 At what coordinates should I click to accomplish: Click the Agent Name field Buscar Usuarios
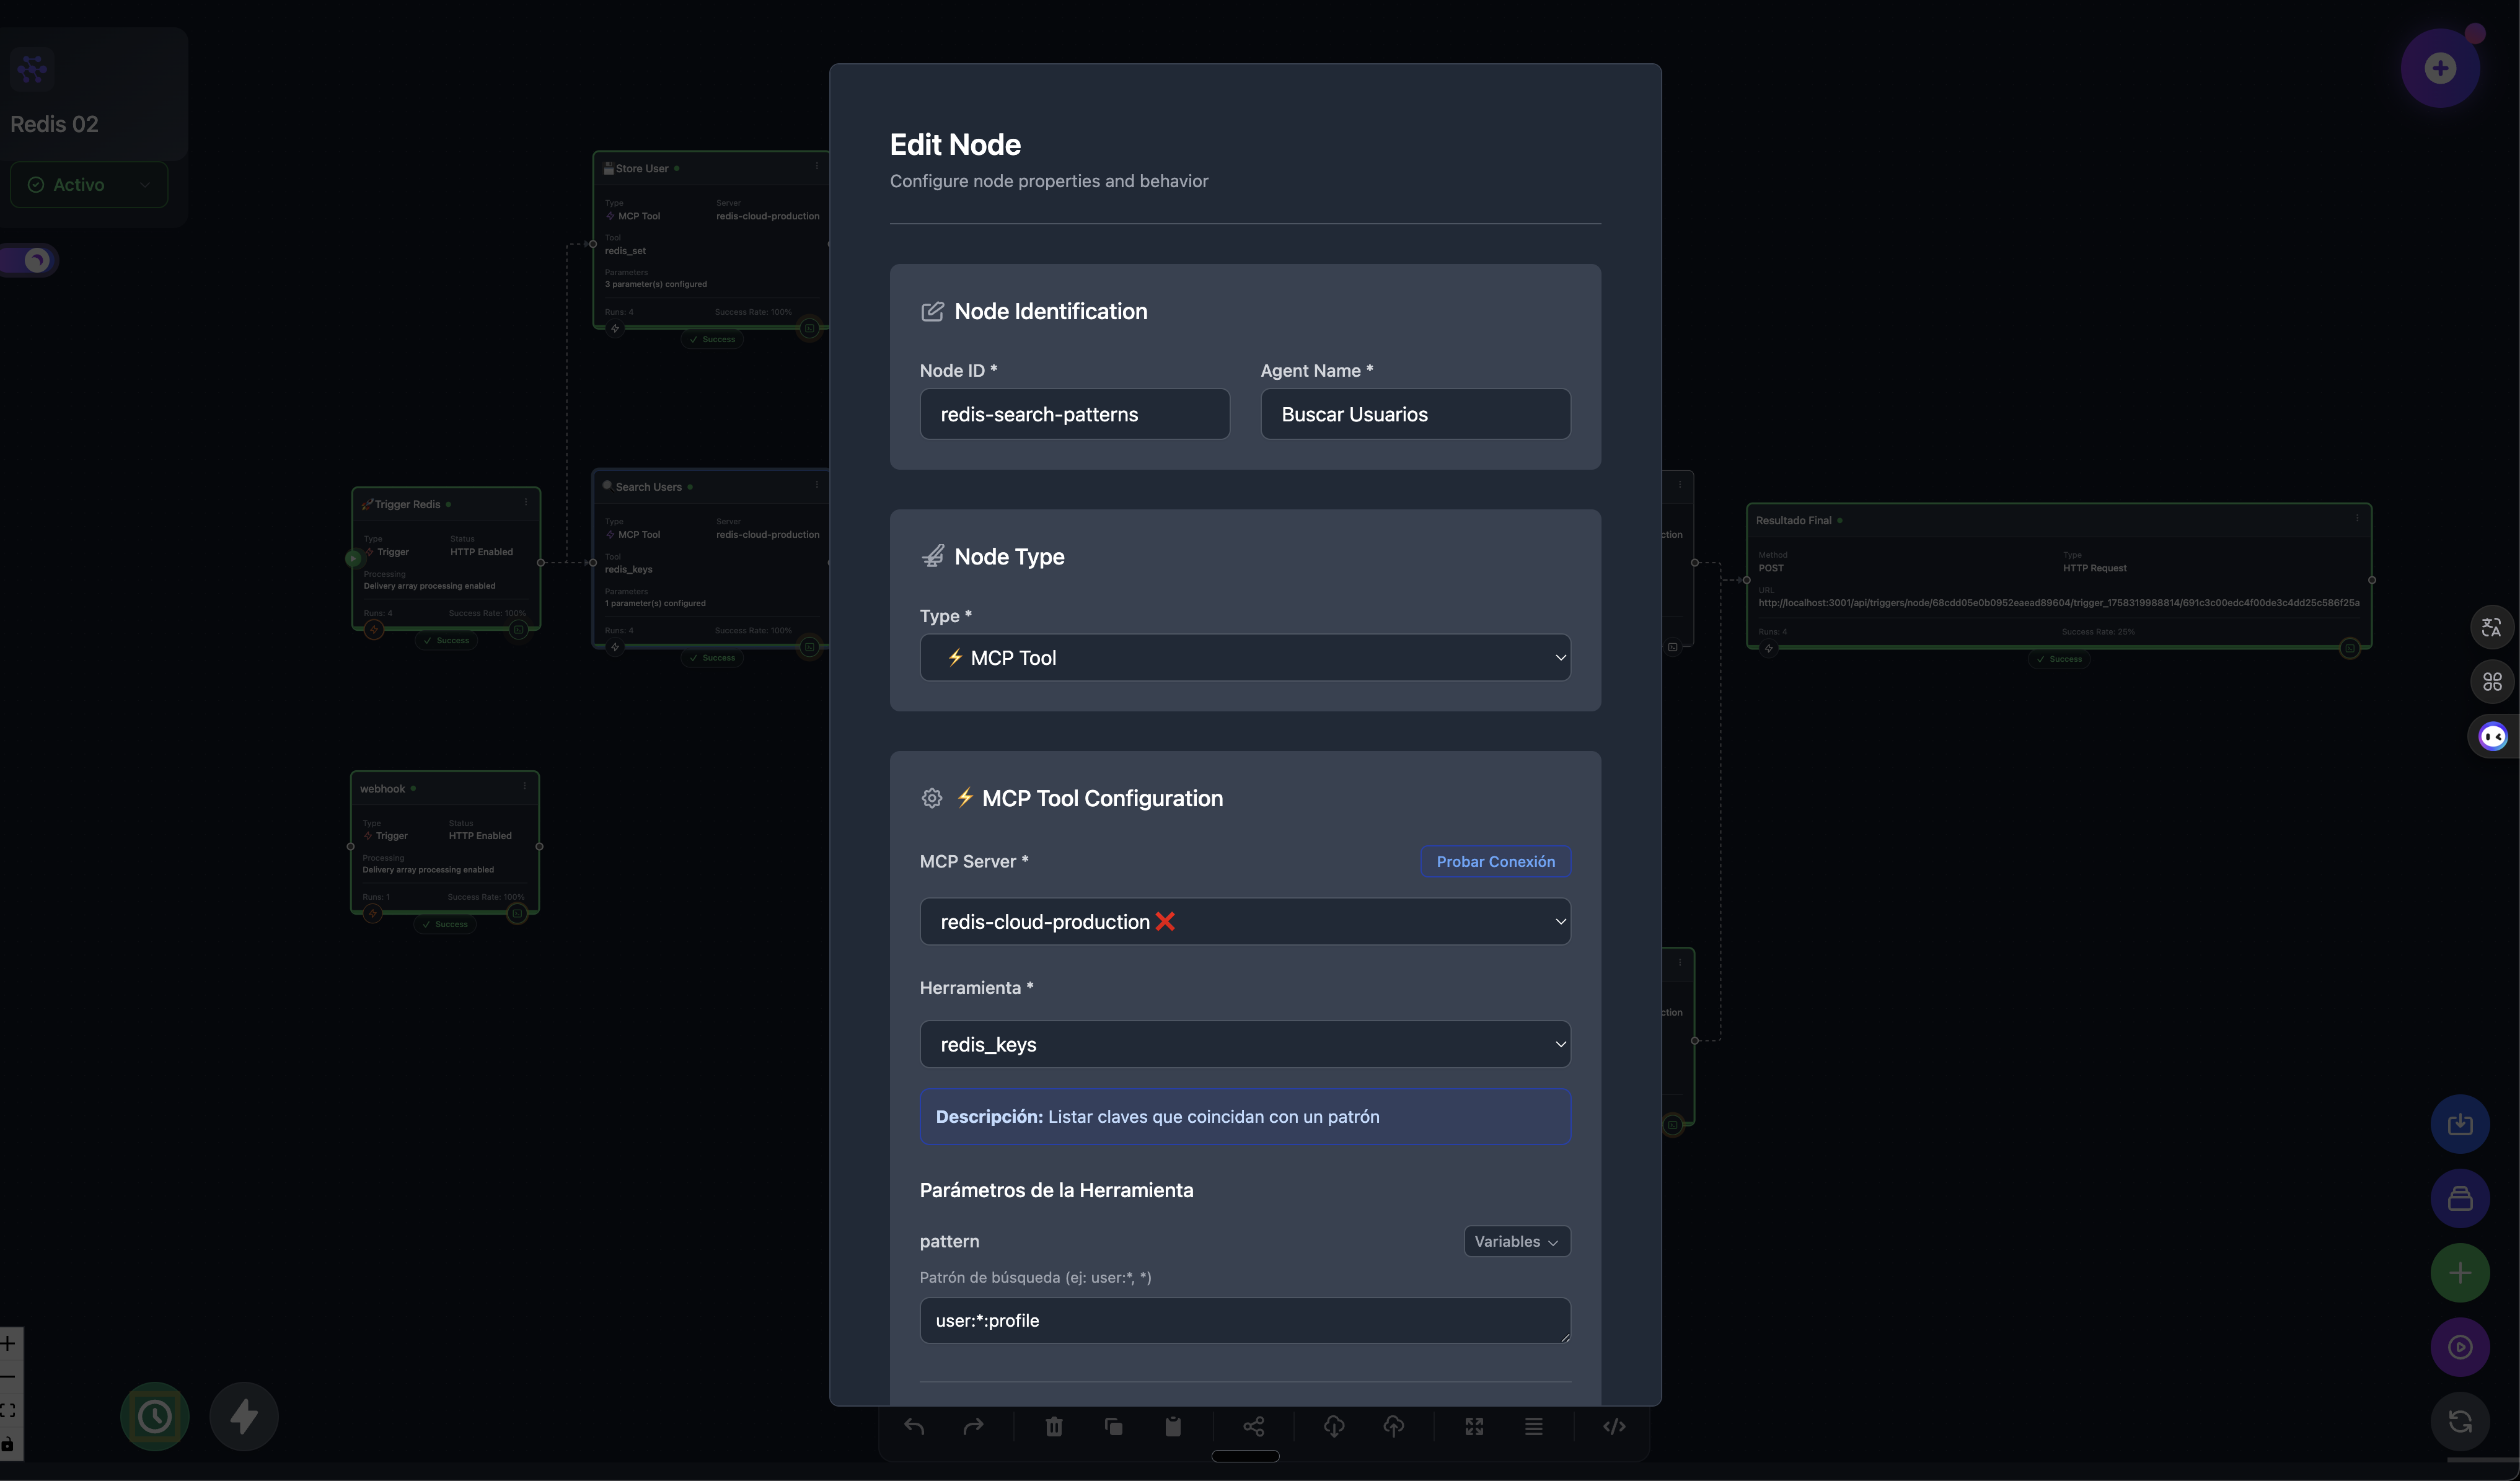click(x=1415, y=414)
